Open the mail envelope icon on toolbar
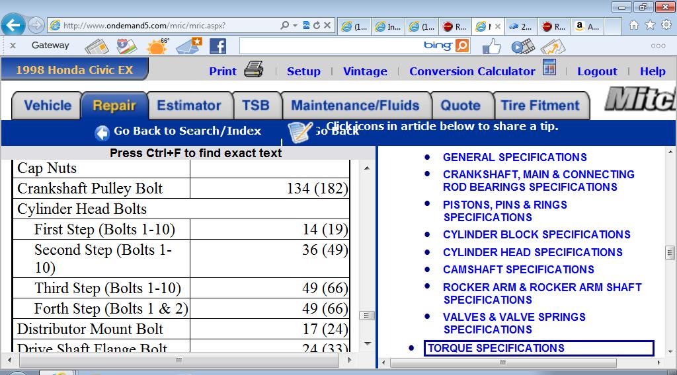 click(x=189, y=46)
